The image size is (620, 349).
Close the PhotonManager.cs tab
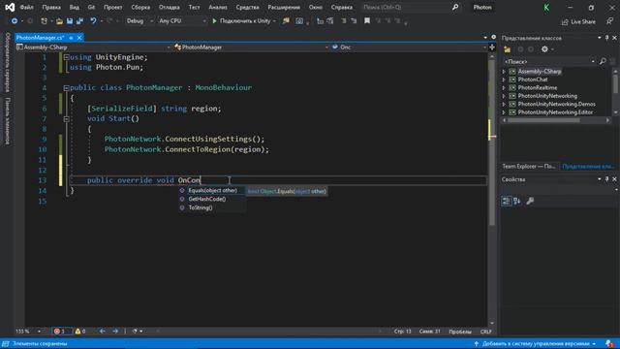79,38
